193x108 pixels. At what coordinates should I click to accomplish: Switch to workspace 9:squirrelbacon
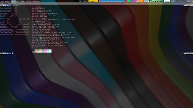pos(36,1)
